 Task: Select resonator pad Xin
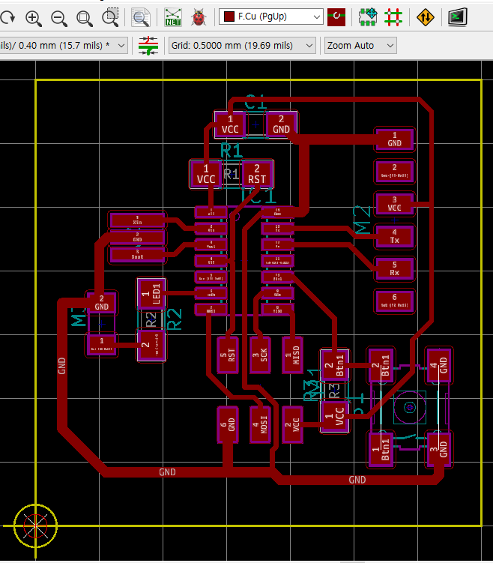pos(137,220)
